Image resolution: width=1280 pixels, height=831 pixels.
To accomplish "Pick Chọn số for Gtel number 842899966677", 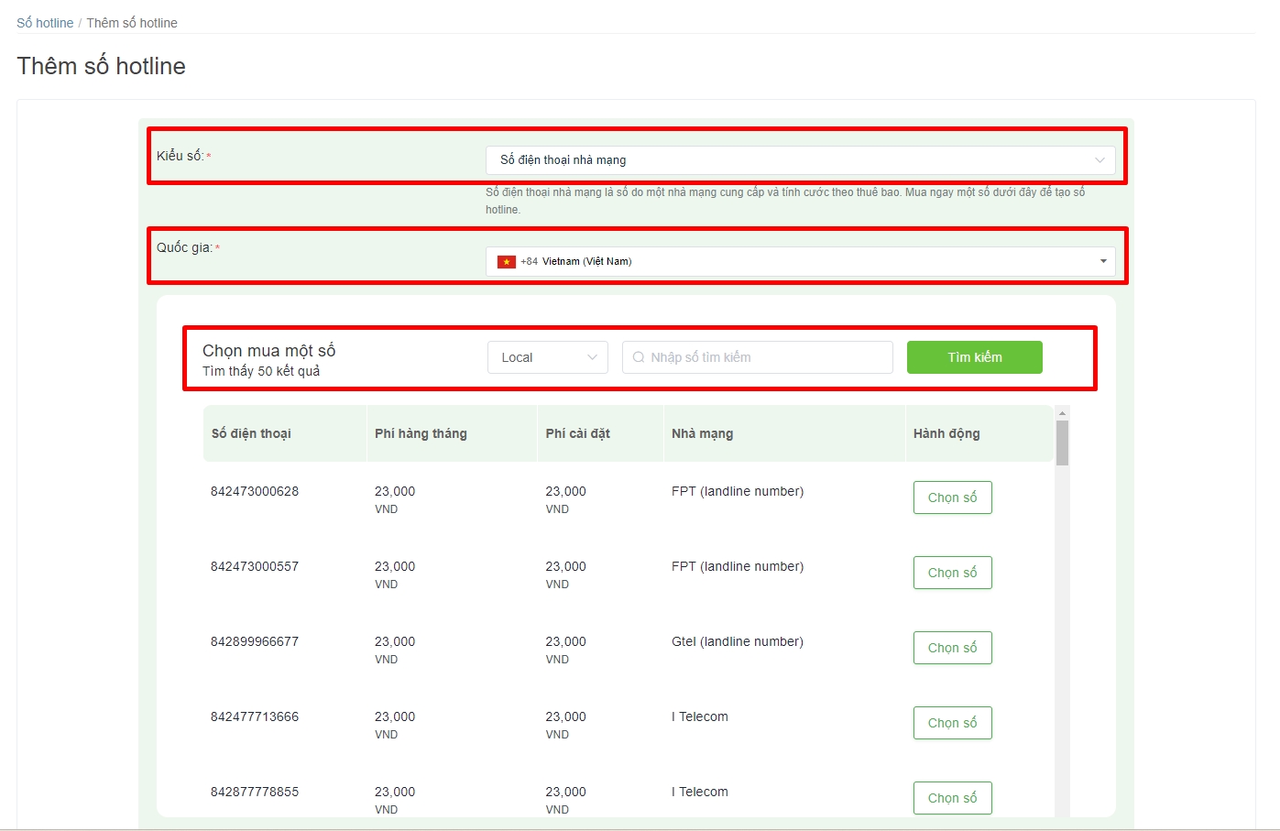I will tap(952, 648).
